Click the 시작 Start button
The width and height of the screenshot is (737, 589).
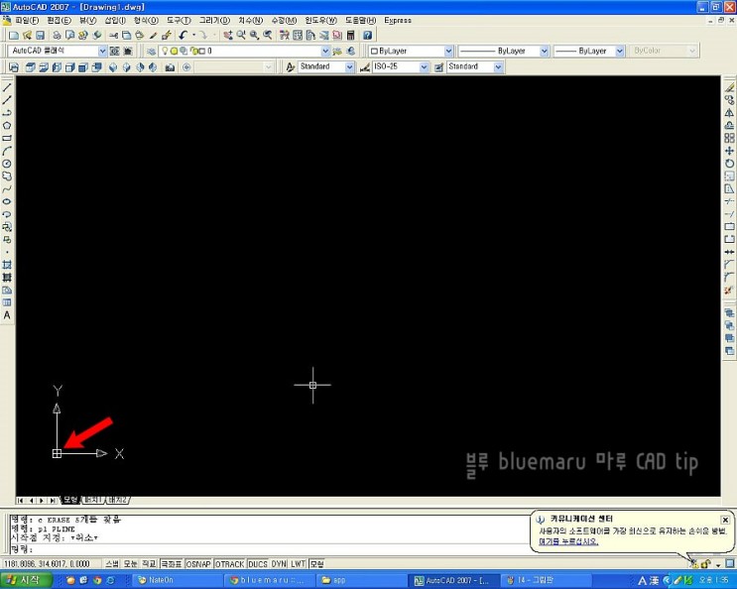[25, 580]
